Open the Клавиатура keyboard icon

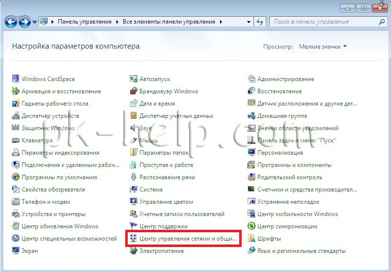point(15,140)
